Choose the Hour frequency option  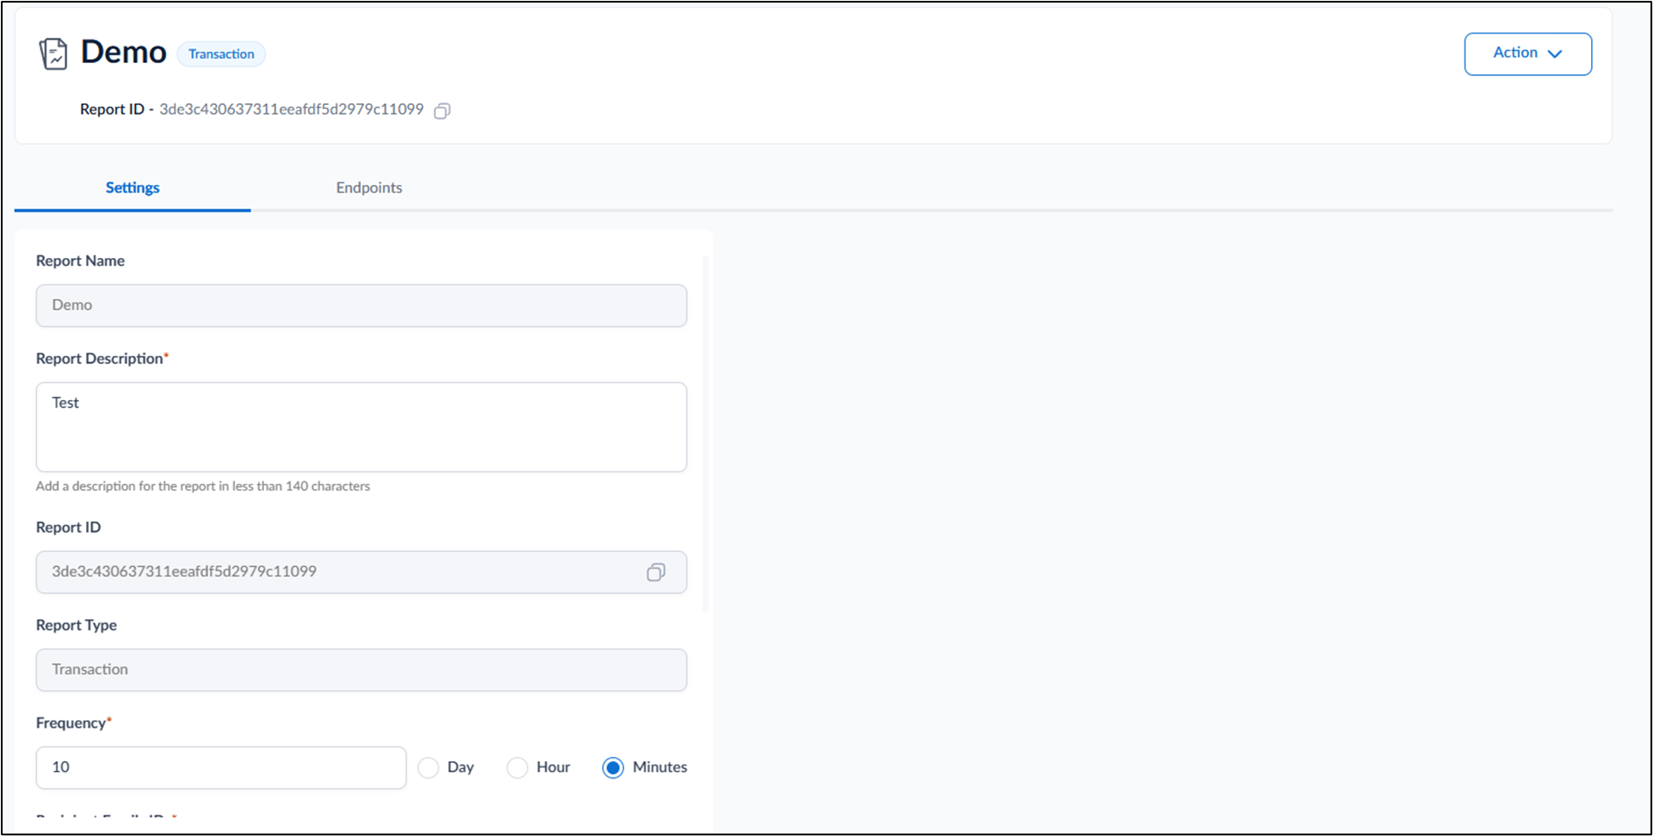(517, 767)
